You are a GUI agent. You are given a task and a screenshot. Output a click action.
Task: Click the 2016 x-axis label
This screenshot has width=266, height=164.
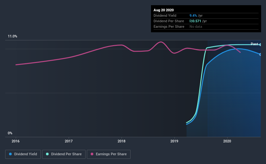point(16,141)
